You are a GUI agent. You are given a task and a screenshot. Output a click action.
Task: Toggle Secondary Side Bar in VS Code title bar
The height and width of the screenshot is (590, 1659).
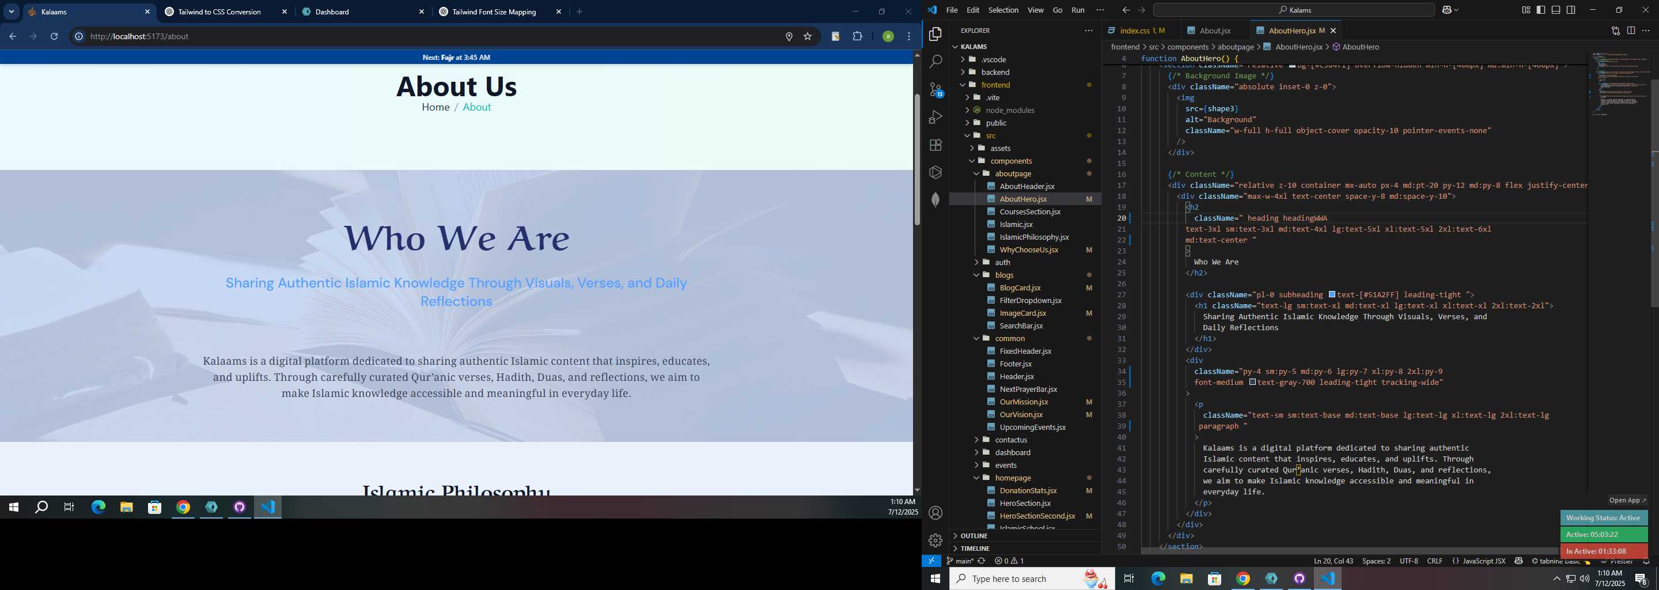click(1571, 10)
